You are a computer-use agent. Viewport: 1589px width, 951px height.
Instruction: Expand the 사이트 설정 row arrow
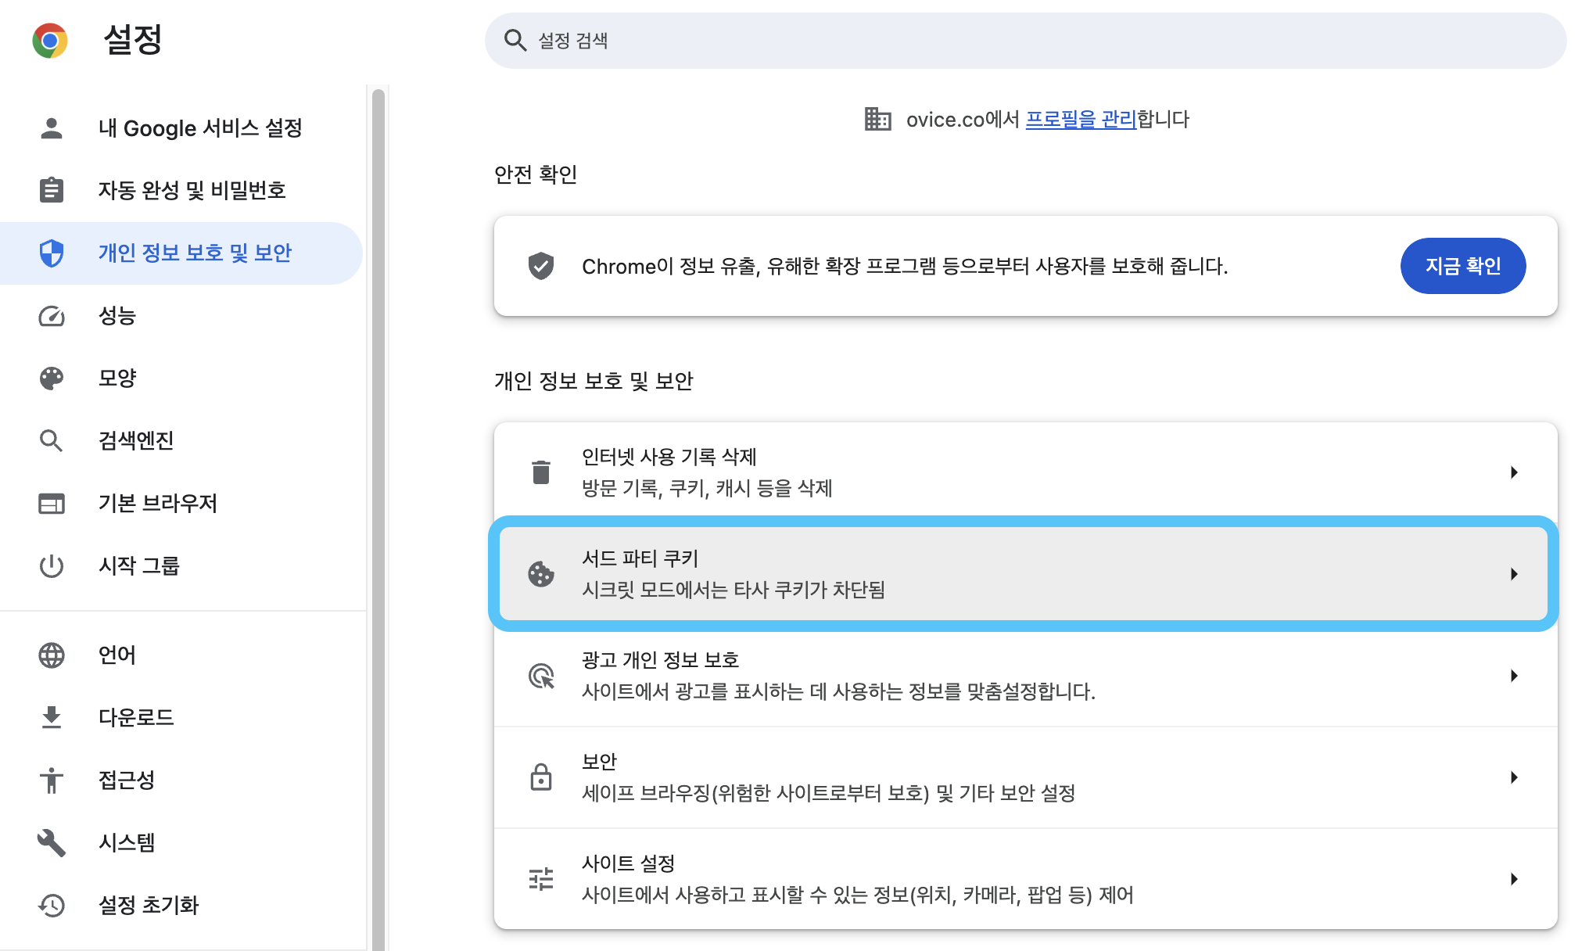[1514, 879]
